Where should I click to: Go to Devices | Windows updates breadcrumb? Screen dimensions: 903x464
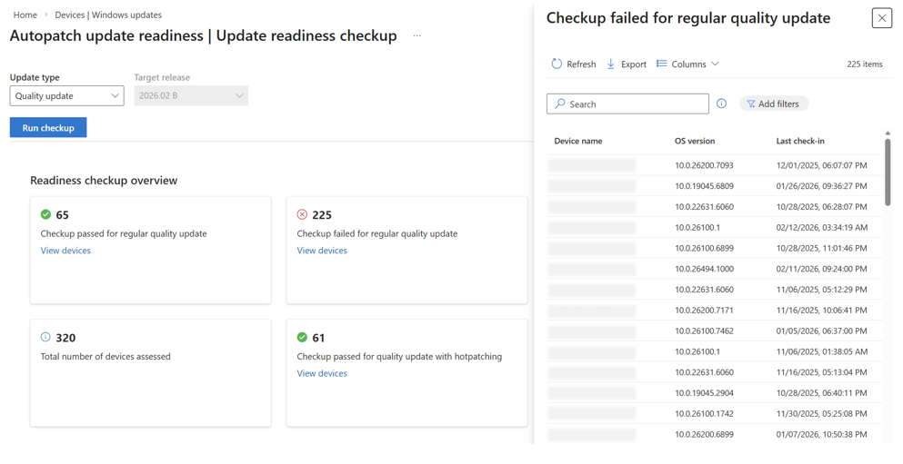coord(108,15)
